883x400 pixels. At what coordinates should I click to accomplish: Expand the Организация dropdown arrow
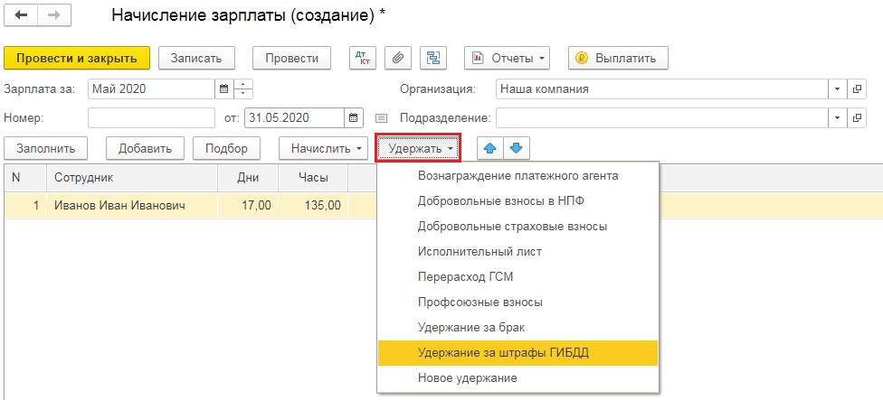point(837,88)
